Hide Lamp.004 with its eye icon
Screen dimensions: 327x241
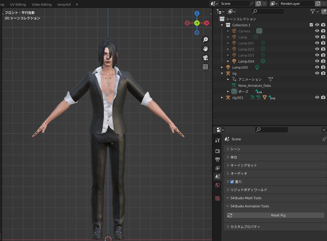click(x=317, y=61)
